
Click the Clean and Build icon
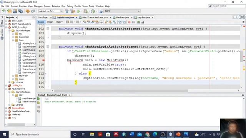pyautogui.click(x=73, y=11)
